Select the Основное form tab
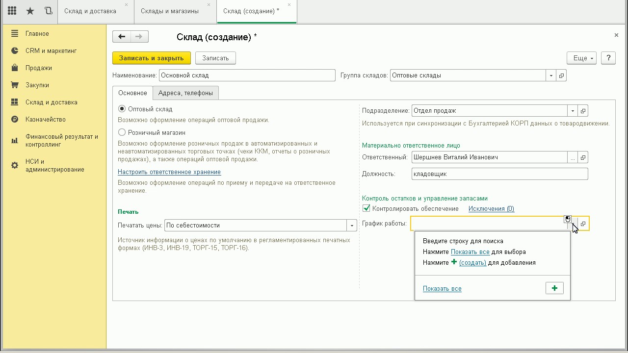 [x=132, y=93]
